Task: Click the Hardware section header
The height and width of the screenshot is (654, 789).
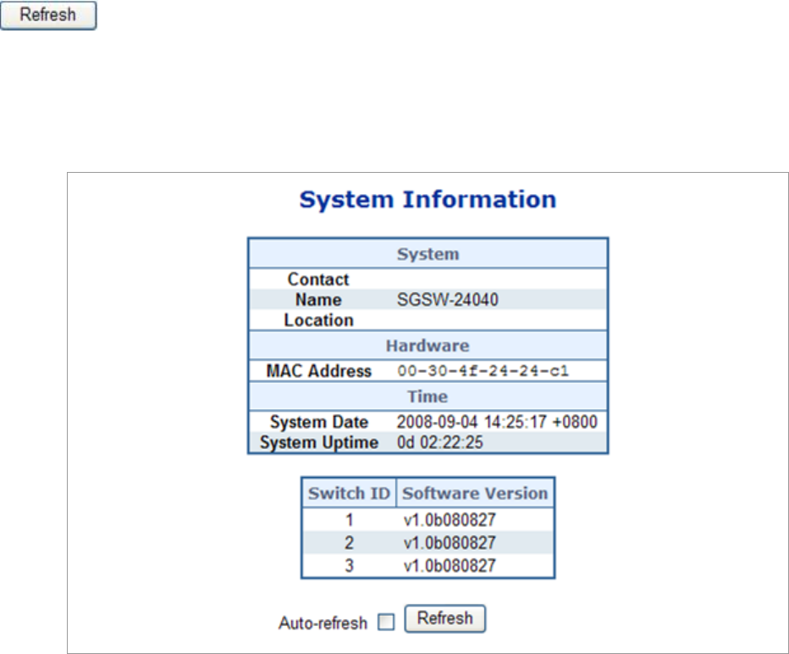Action: [x=428, y=346]
